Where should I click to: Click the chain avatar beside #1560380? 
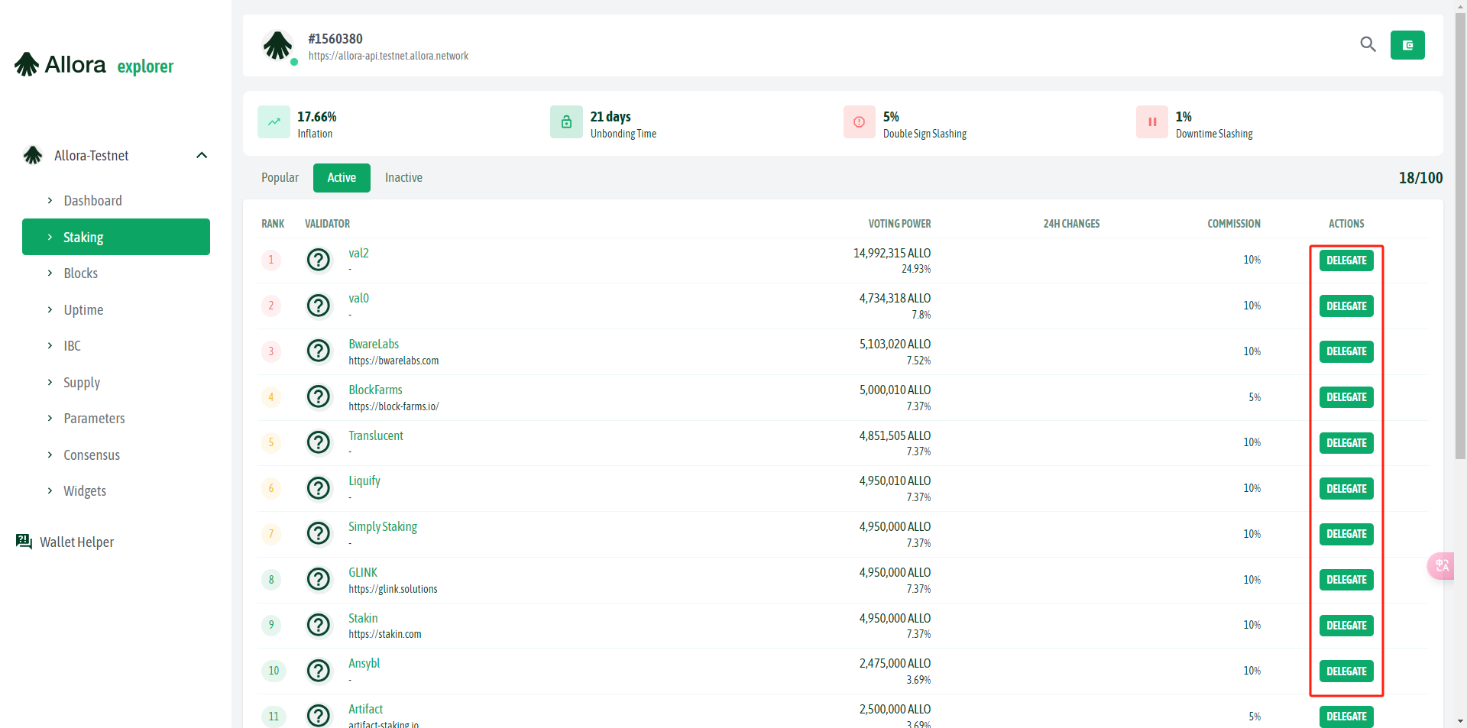click(278, 46)
